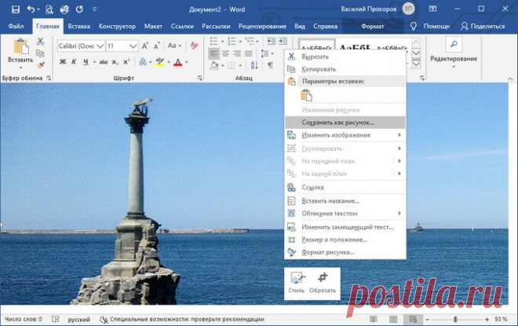Click the Link entry in context menu
Viewport: 518px width, 326px height.
(345, 188)
